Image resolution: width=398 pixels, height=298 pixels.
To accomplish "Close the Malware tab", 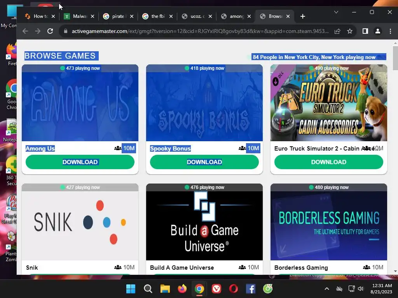I will pyautogui.click(x=93, y=16).
